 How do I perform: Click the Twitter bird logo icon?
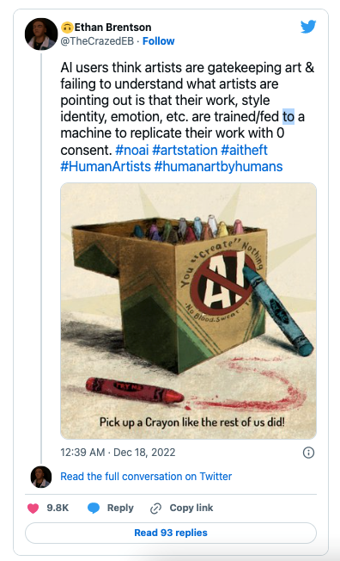click(x=308, y=27)
